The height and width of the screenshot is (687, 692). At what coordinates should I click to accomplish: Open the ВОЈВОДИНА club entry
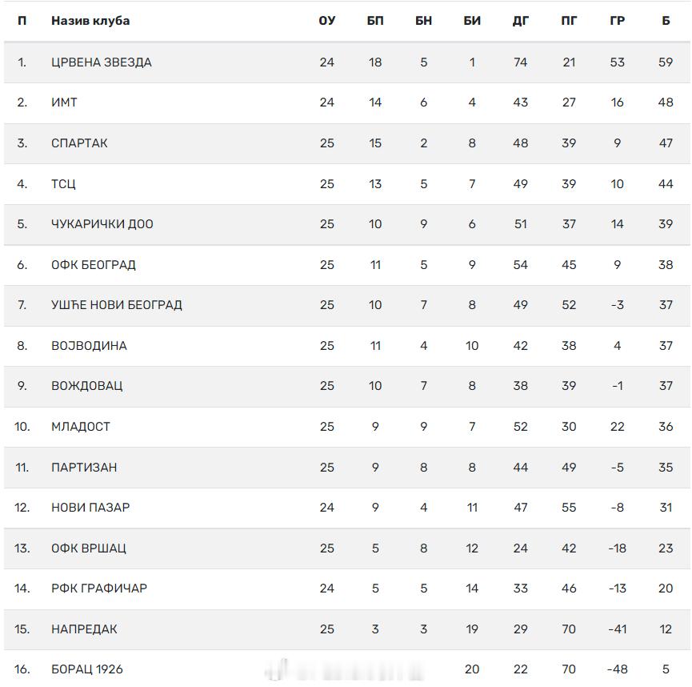pyautogui.click(x=89, y=346)
